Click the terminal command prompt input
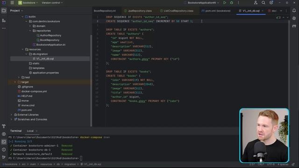 coord(81,158)
